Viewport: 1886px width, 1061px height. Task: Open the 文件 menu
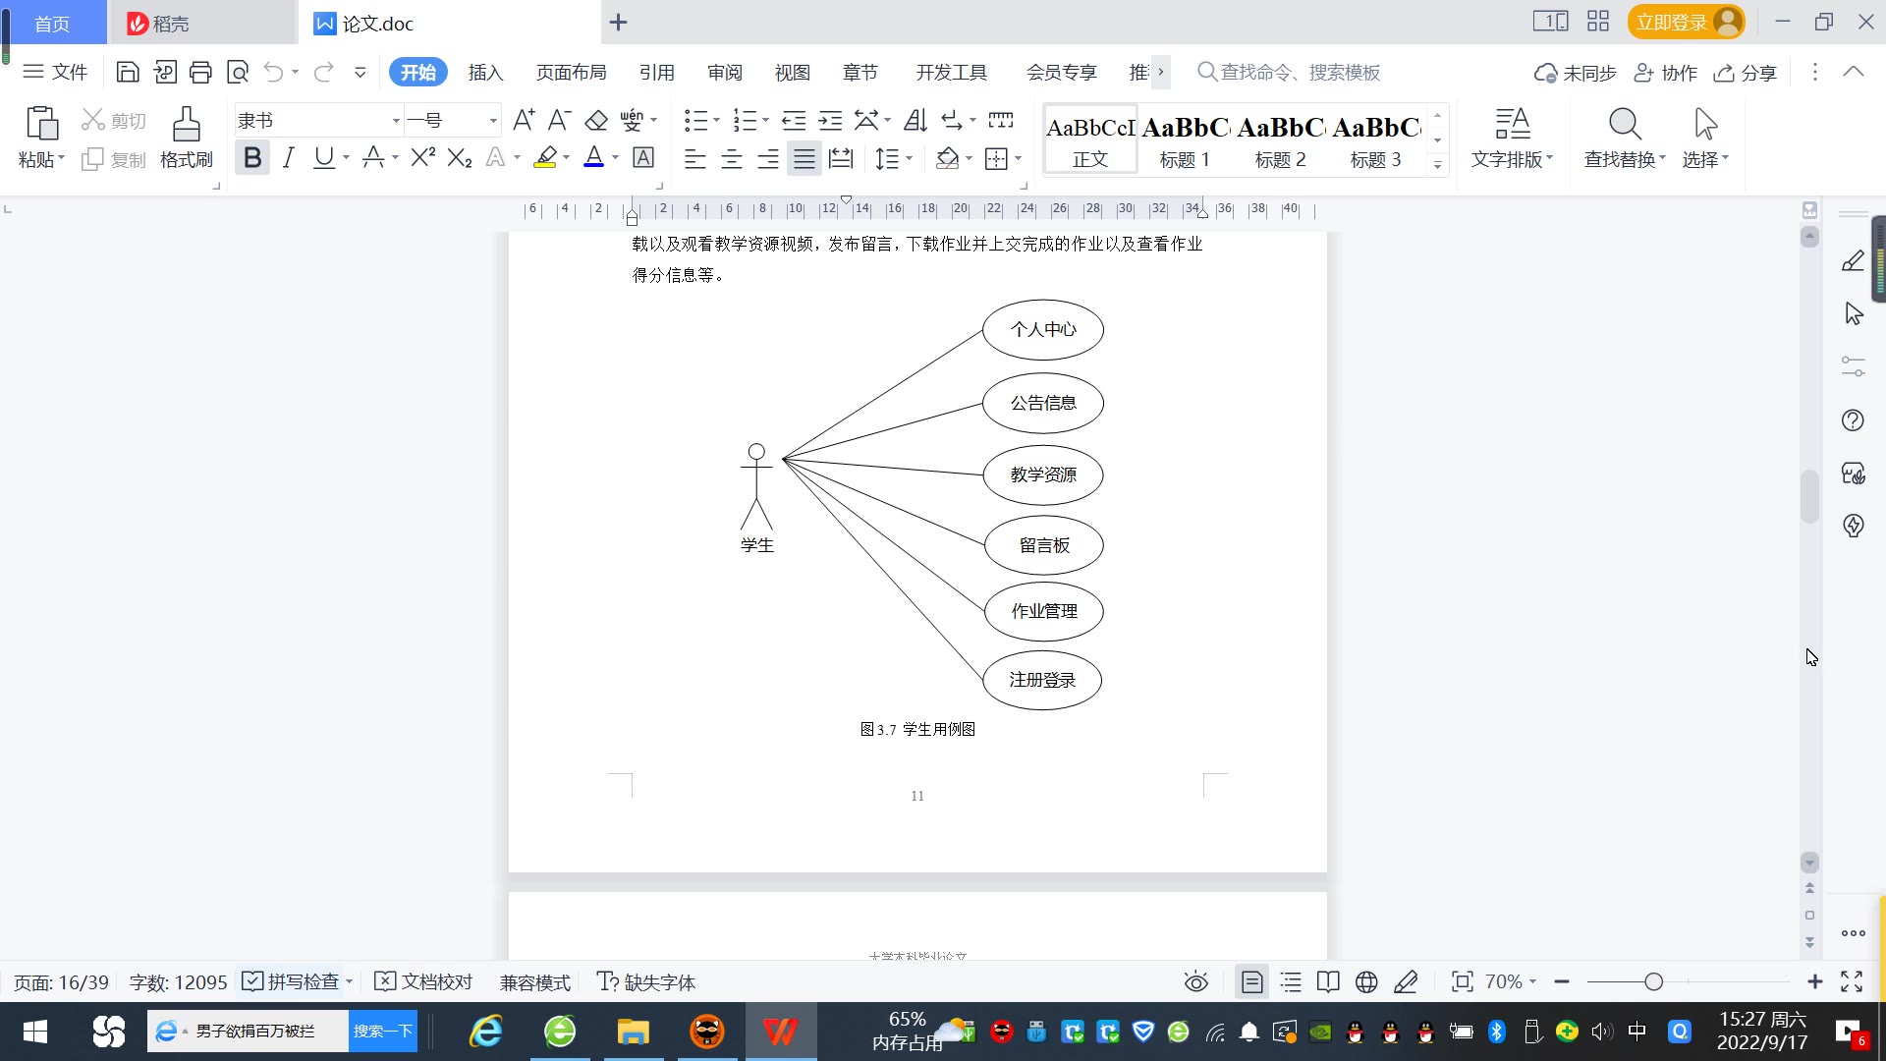click(55, 72)
